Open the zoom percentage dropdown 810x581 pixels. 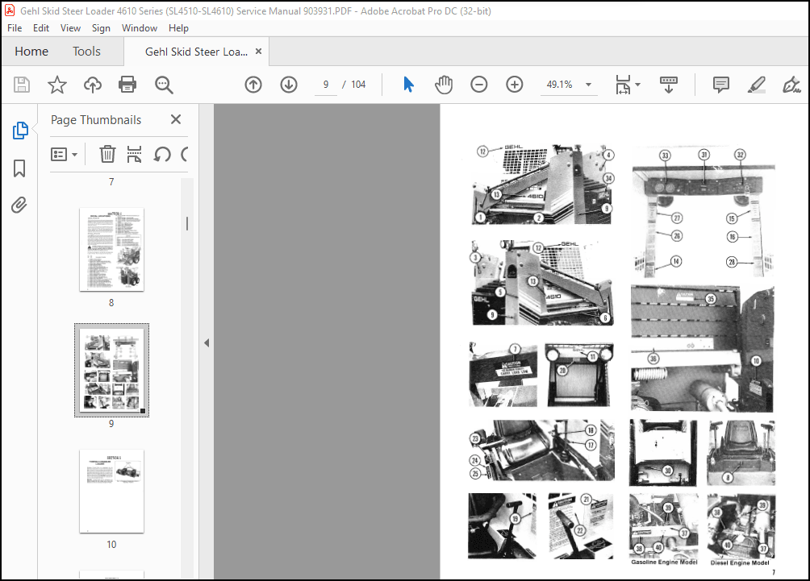(588, 85)
